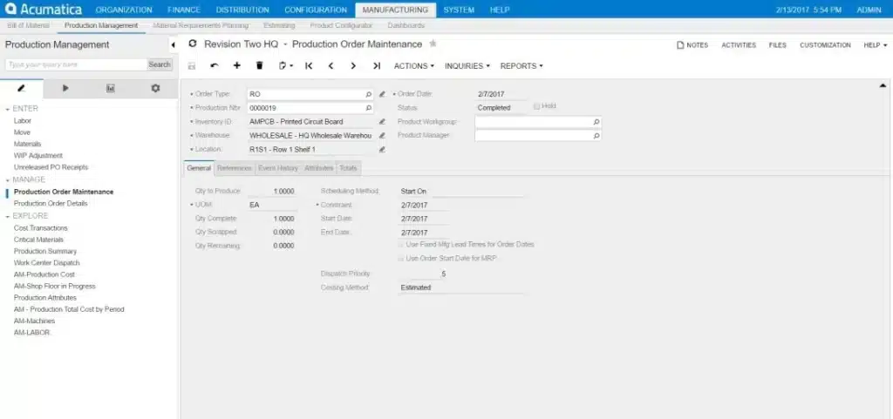This screenshot has width=893, height=419.
Task: Open the ORGANIZATION top menu
Action: (x=124, y=10)
